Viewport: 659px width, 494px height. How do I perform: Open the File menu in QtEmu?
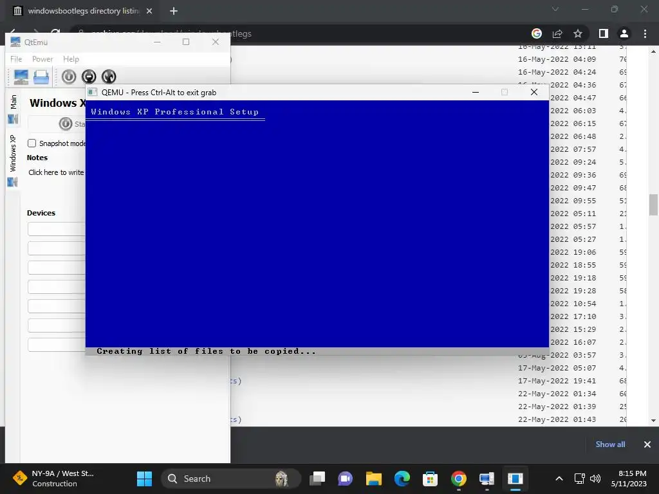pos(16,59)
